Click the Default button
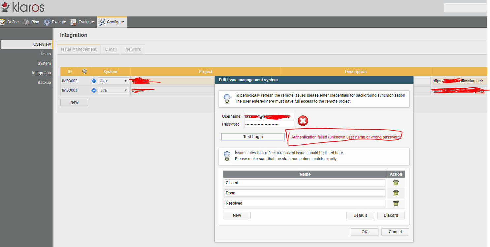The height and width of the screenshot is (247, 490). tap(360, 215)
